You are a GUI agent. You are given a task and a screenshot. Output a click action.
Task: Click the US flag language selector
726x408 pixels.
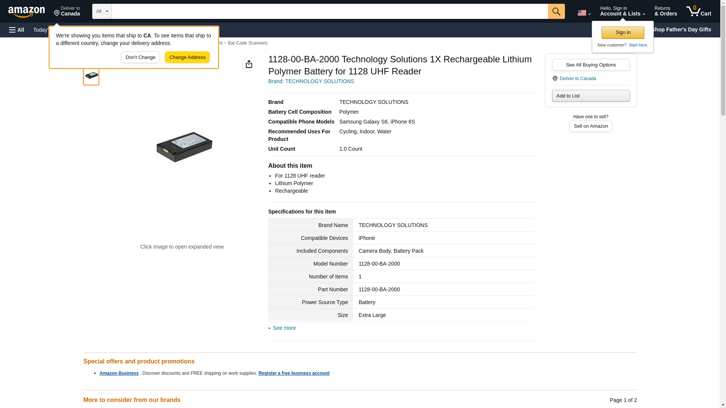click(x=583, y=13)
